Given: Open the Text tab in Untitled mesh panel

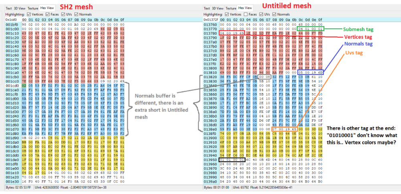Looking at the screenshot, I should pos(206,8).
